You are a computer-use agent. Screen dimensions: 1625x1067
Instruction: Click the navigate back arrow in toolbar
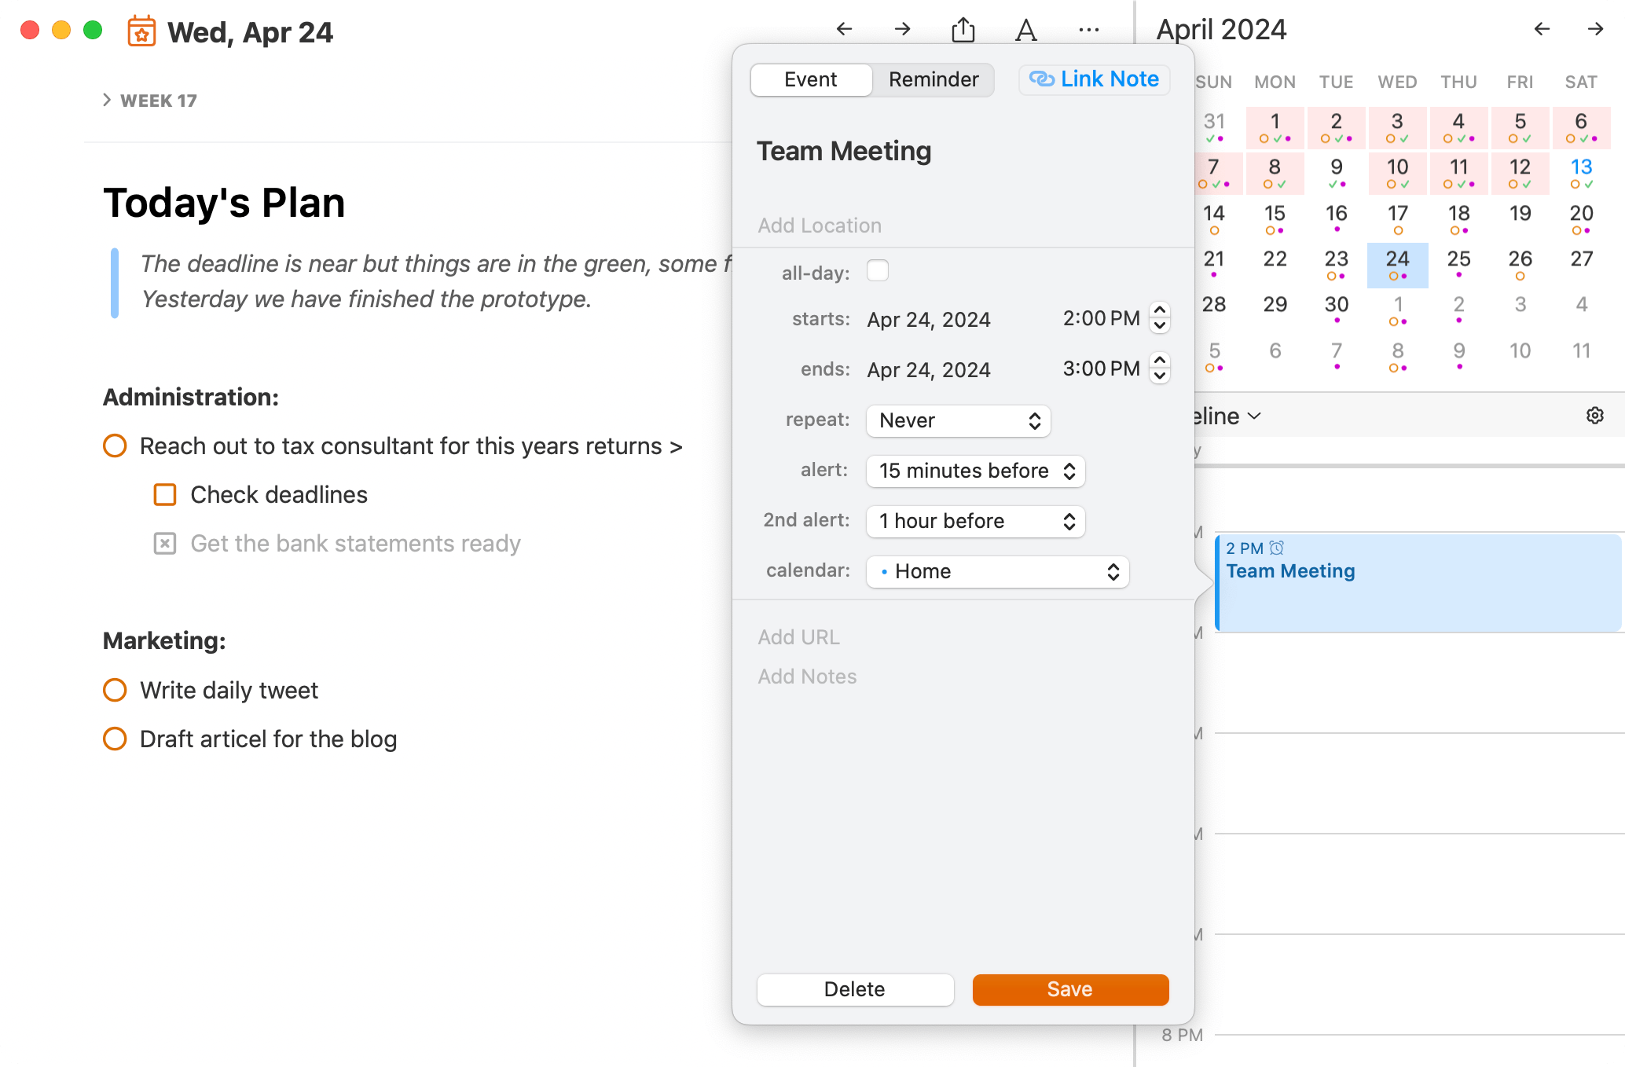click(843, 29)
